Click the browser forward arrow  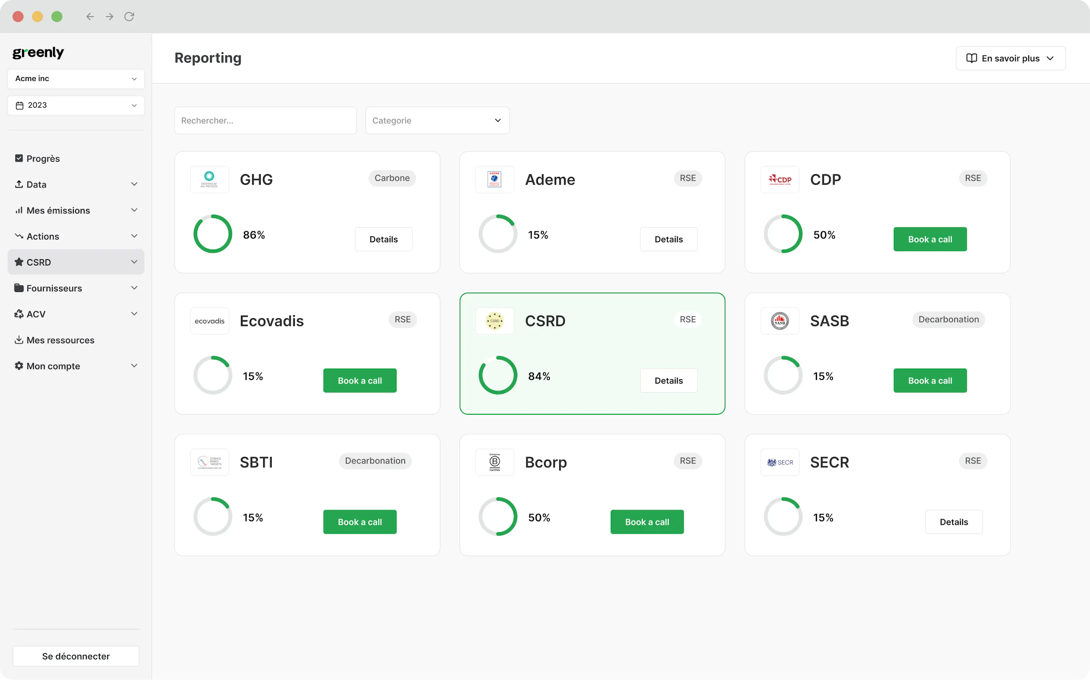109,17
